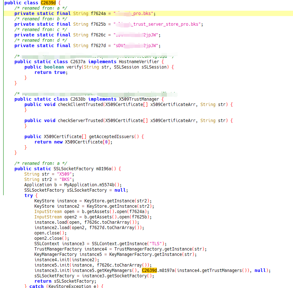The width and height of the screenshot is (293, 288).
Task: Click the sDV string literal on the f7627d line
Action: point(136,46)
